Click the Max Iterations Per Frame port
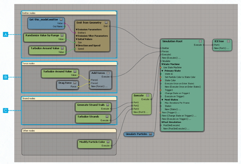The height and width of the screenshot is (164, 241). [161, 103]
